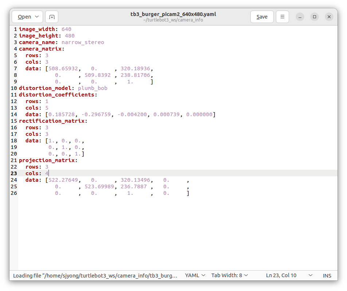Click the camera_matrix key
347x291 pixels.
40,49
